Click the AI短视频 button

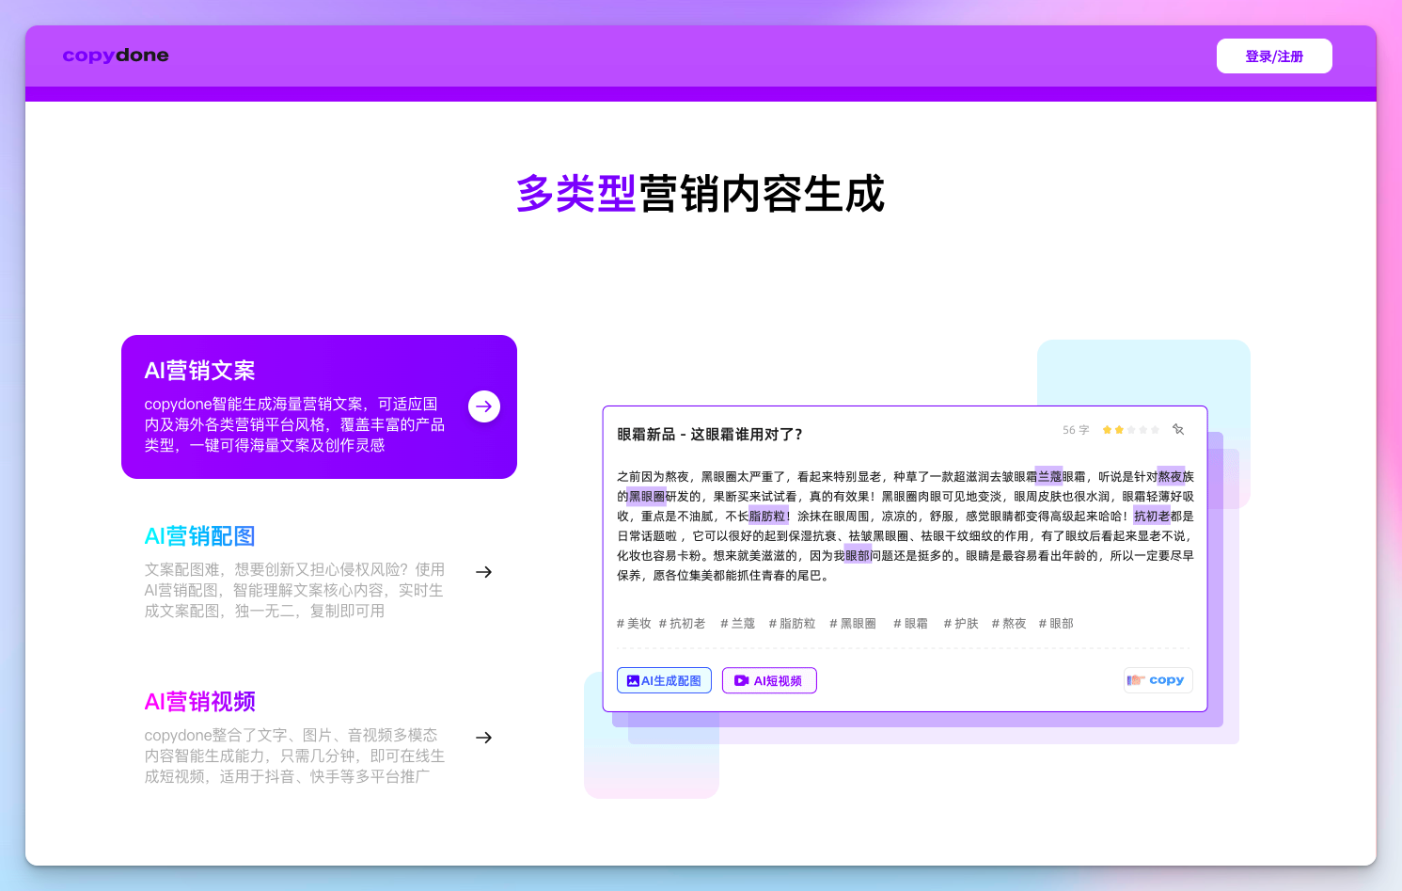[769, 679]
